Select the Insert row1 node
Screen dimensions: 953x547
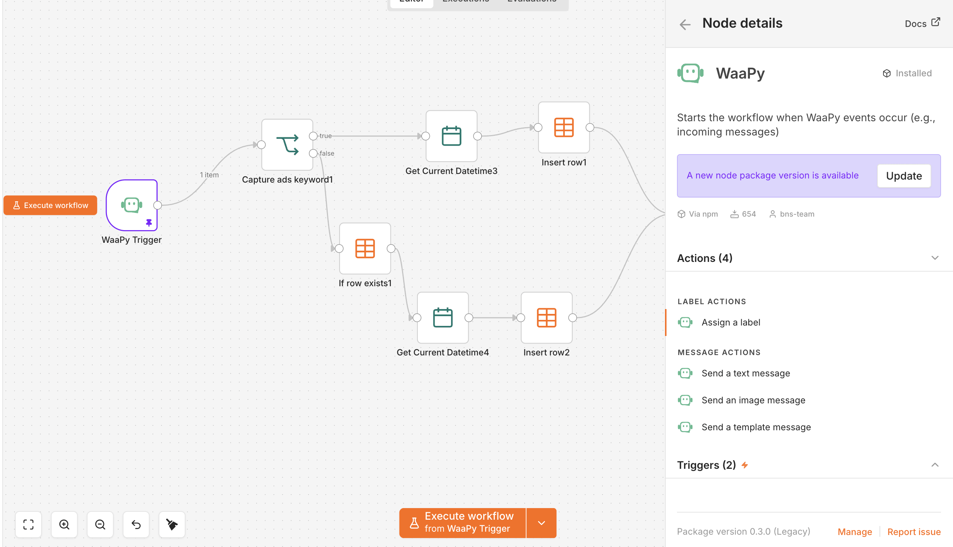(x=564, y=127)
